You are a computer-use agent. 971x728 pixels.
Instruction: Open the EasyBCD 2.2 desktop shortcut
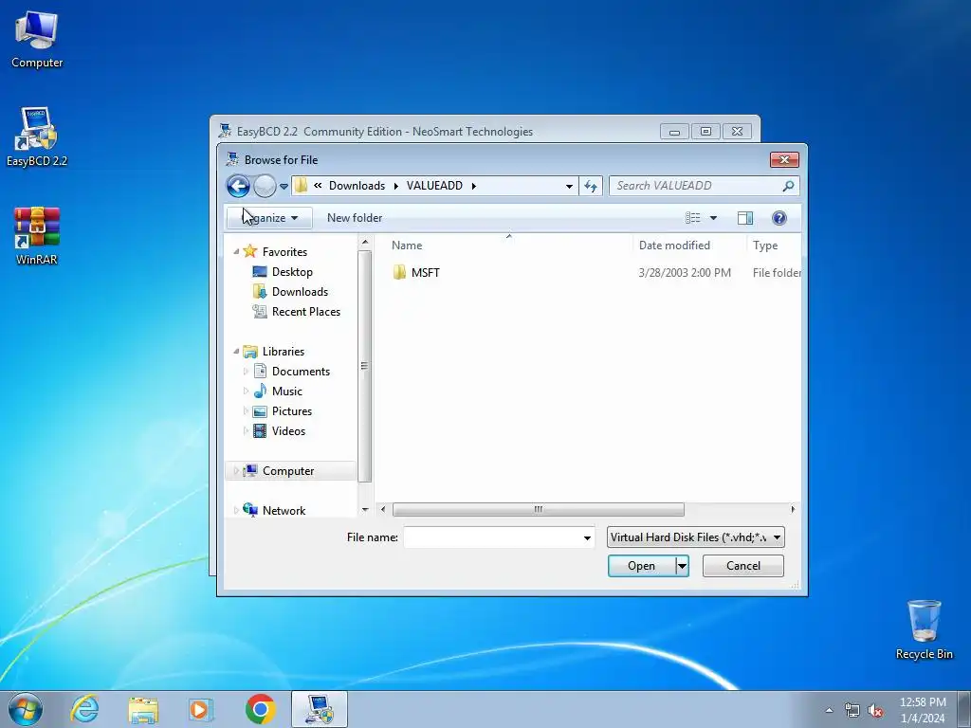tap(37, 137)
